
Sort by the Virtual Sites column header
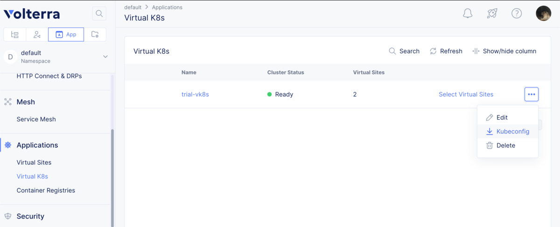click(369, 73)
